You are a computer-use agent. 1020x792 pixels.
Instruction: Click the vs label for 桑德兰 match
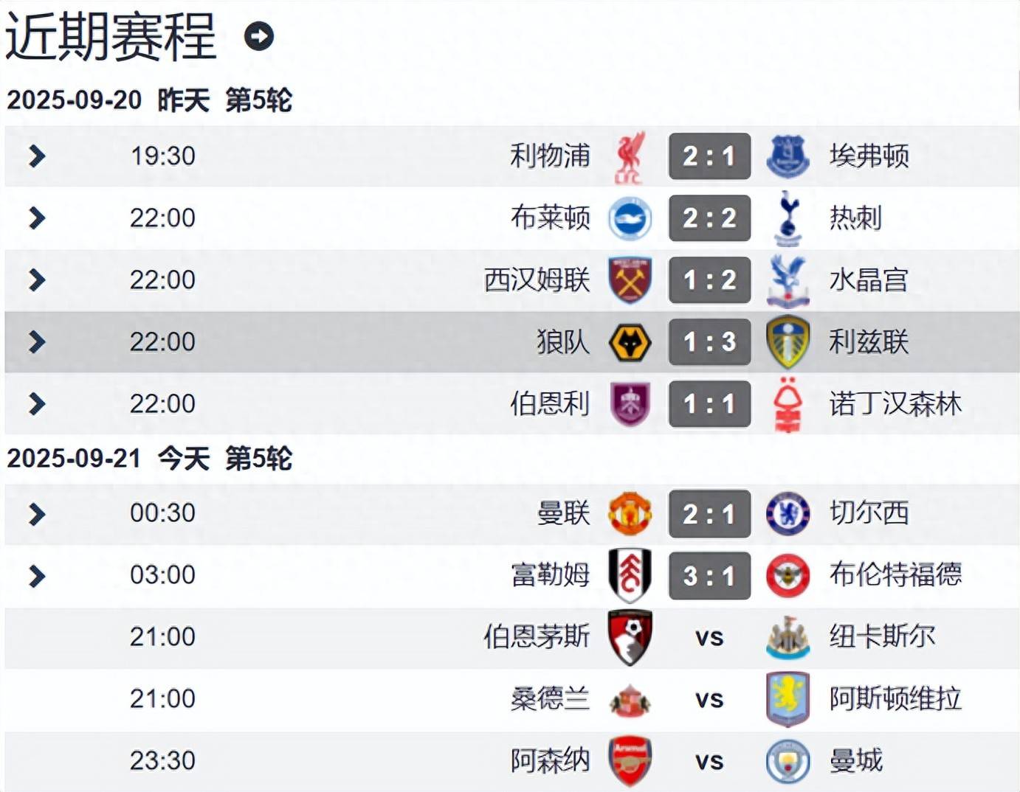(709, 699)
